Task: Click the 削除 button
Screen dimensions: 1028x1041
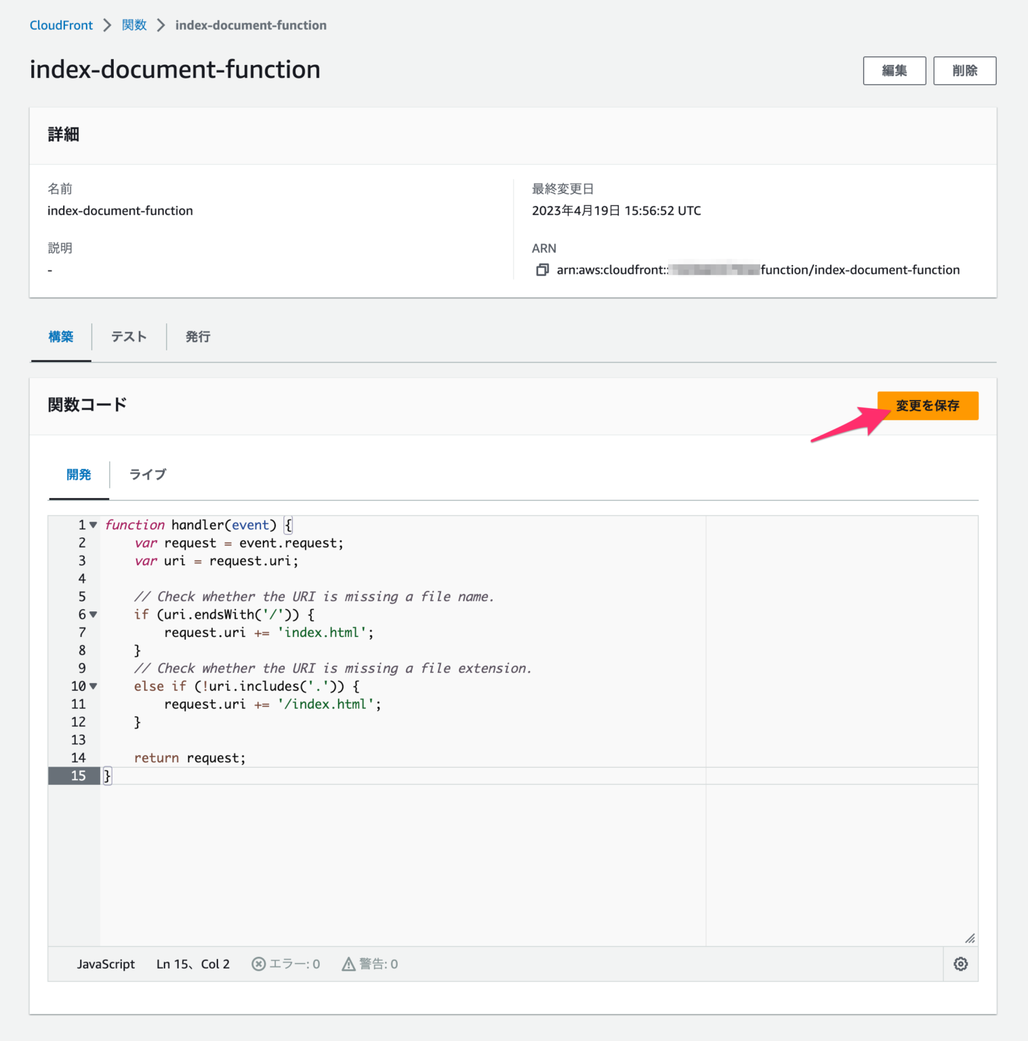Action: point(965,70)
